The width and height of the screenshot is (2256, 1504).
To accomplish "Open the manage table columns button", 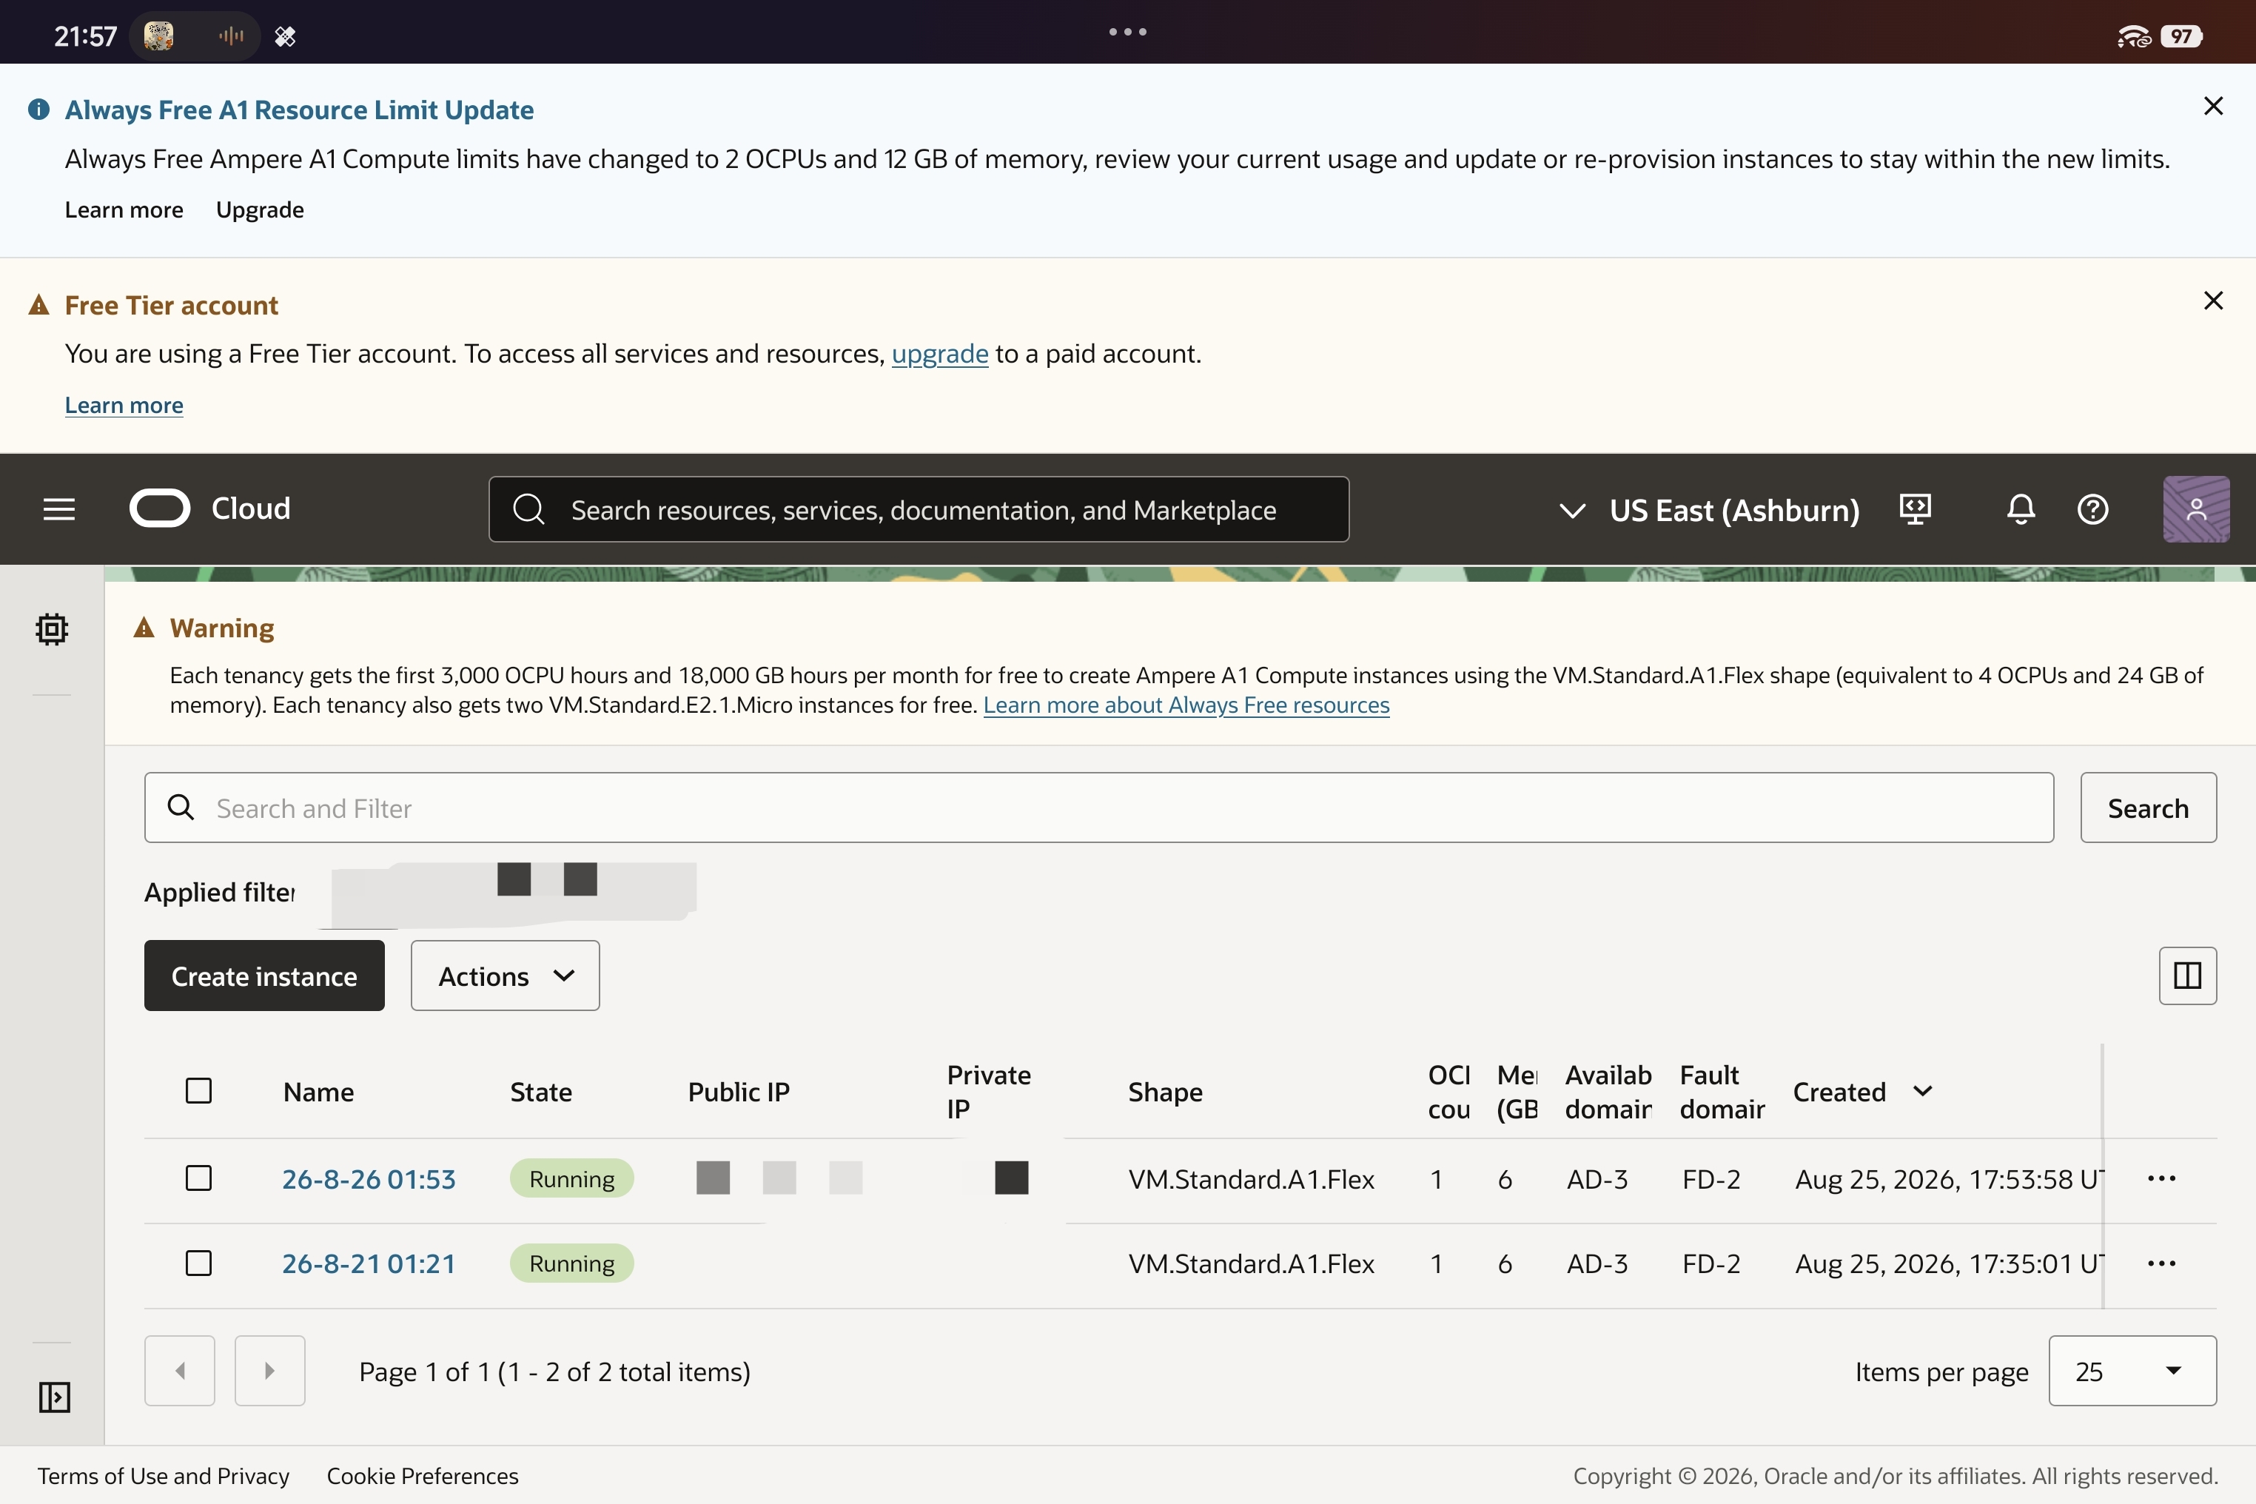I will coord(2187,976).
